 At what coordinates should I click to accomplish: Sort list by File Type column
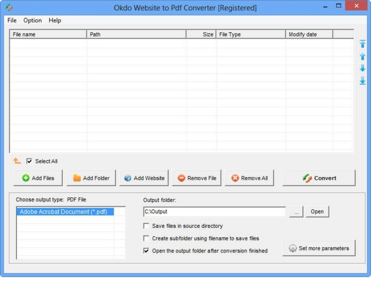coord(251,34)
